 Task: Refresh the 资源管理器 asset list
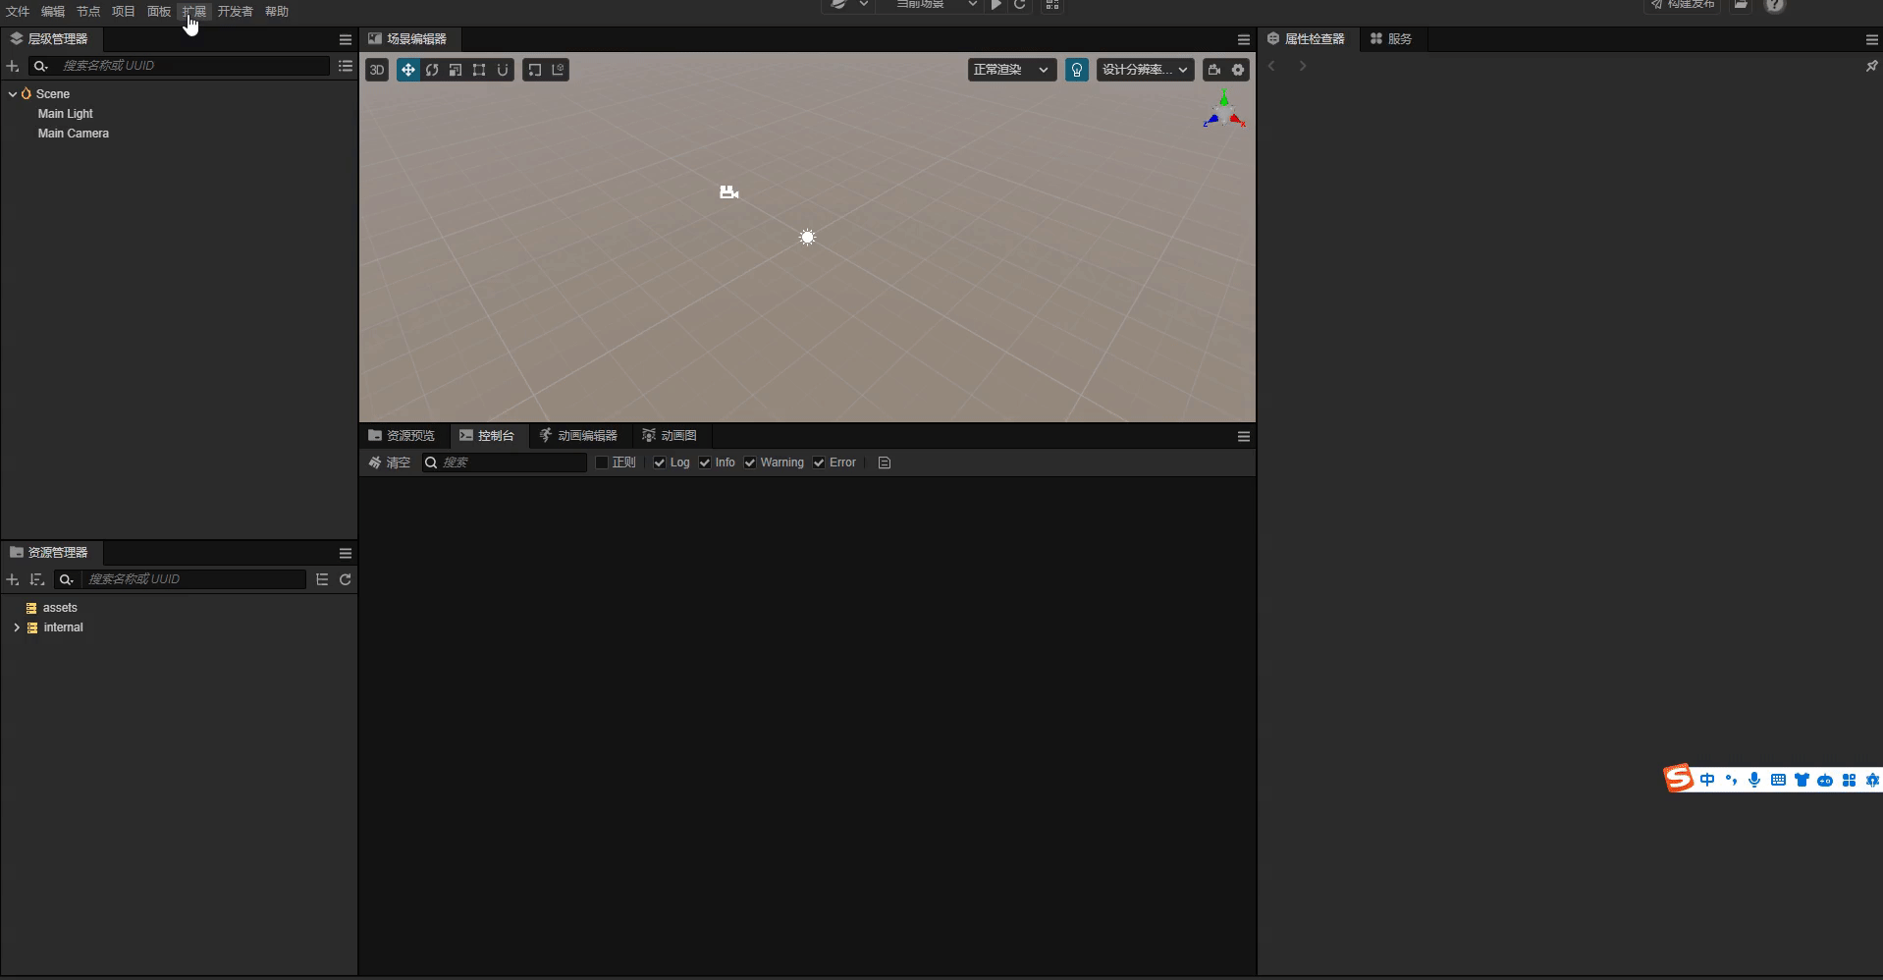coord(346,579)
